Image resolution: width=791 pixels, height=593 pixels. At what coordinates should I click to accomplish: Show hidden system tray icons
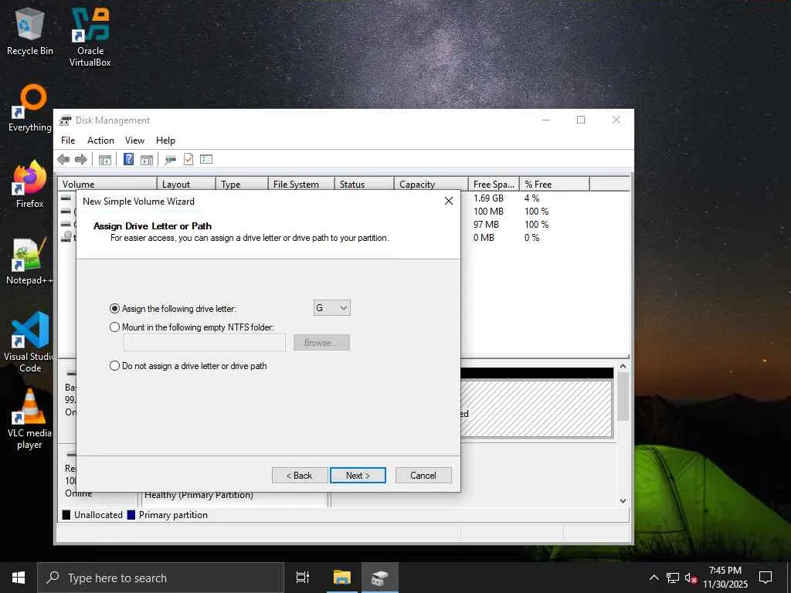pyautogui.click(x=654, y=578)
